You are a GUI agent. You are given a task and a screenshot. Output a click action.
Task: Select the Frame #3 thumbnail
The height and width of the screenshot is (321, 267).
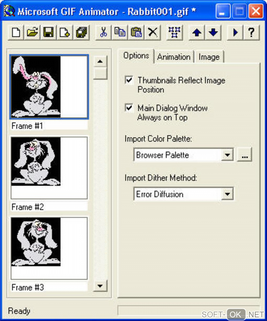point(49,248)
